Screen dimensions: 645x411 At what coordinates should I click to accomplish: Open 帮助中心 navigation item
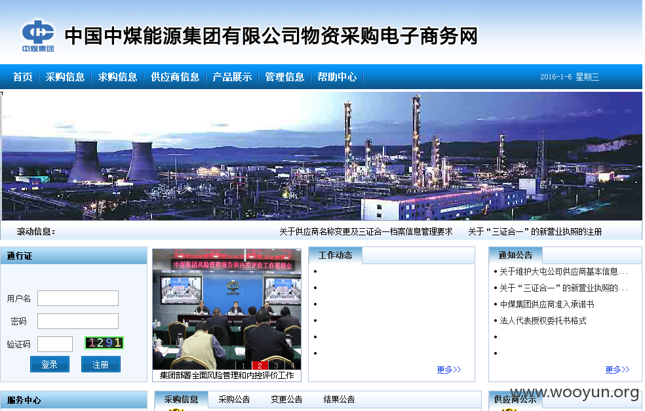(337, 77)
